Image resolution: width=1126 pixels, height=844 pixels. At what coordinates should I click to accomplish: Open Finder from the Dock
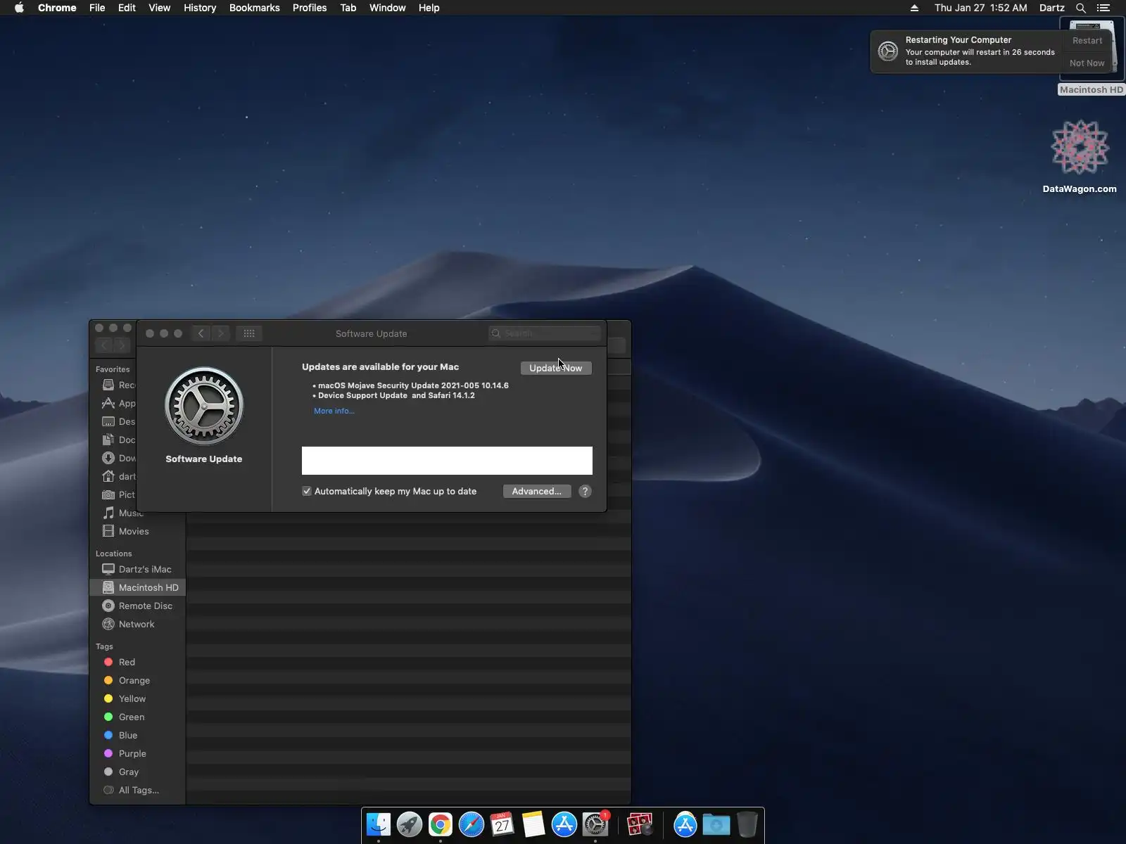tap(379, 824)
